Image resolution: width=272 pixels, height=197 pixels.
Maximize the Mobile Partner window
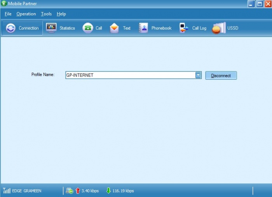(260, 3)
